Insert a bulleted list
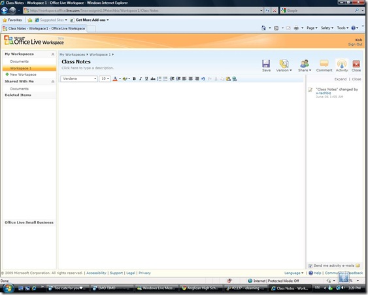The height and width of the screenshot is (295, 368). tap(165, 78)
